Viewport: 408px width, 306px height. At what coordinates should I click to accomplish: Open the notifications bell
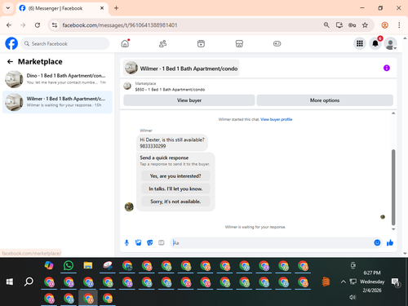click(x=375, y=43)
